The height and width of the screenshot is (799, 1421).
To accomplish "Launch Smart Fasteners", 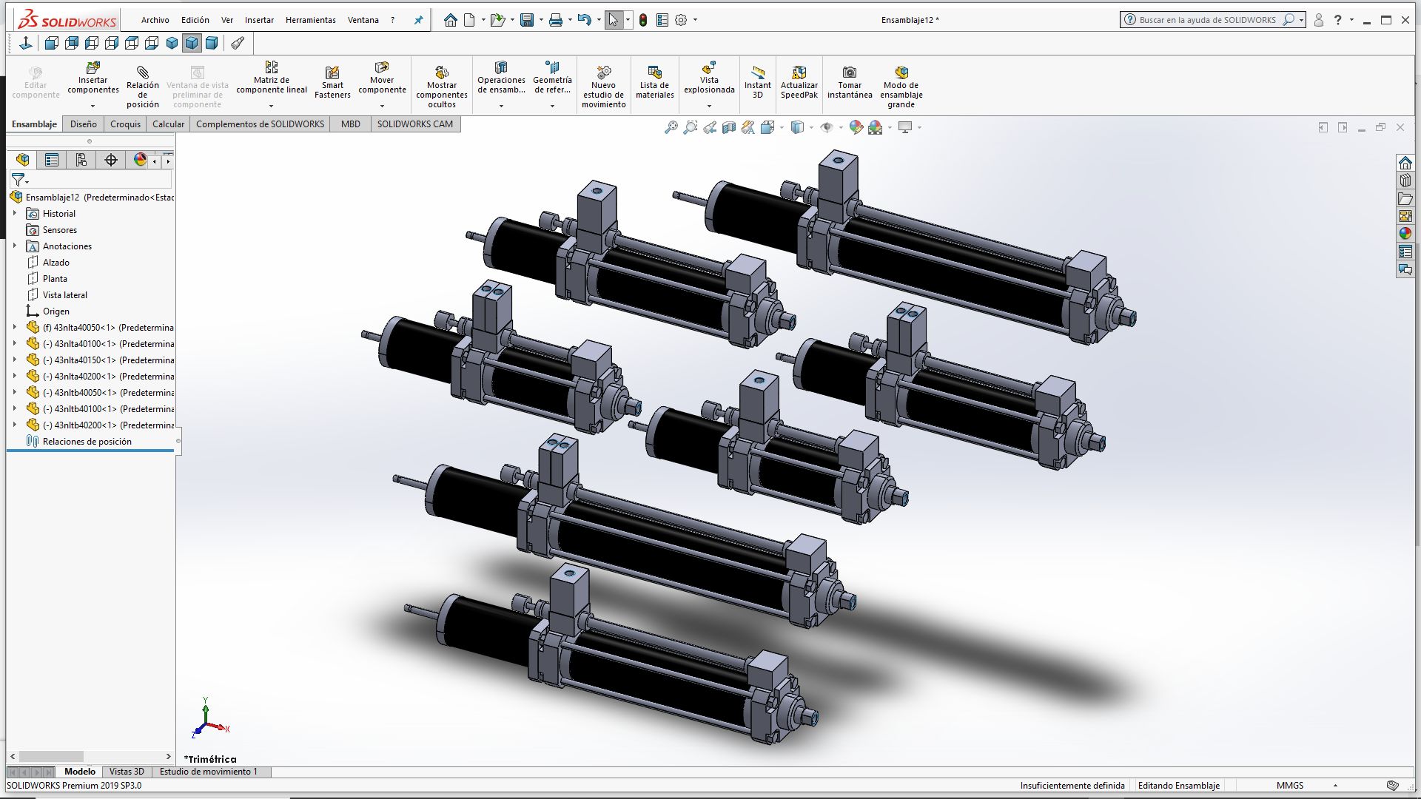I will point(332,82).
